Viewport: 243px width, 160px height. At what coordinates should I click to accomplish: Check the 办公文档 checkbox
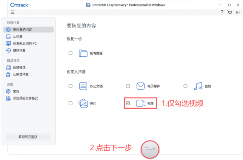click(x=70, y=86)
